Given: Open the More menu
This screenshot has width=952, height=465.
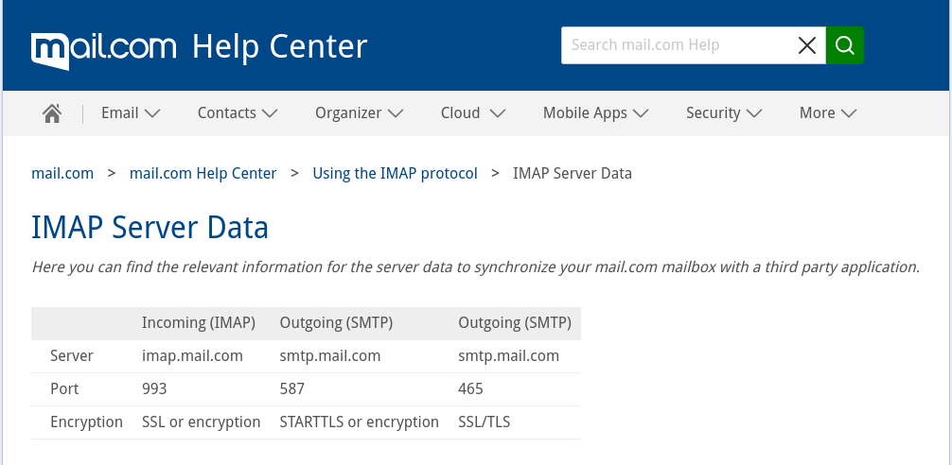Looking at the screenshot, I should (827, 113).
